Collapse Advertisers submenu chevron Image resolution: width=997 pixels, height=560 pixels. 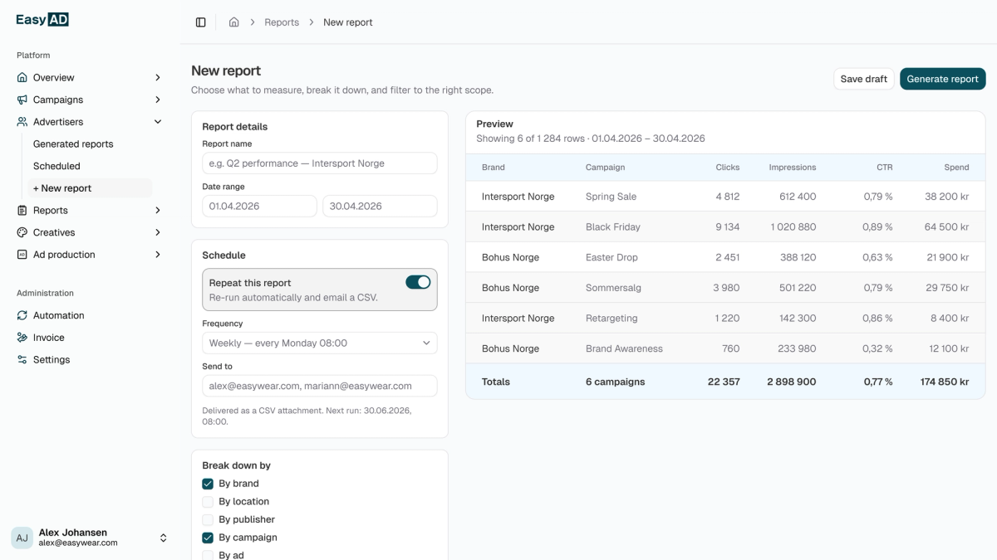pos(158,122)
